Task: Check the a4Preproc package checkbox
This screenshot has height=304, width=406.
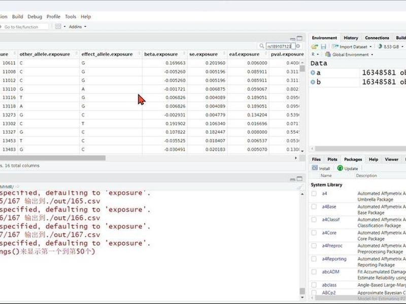Action: pyautogui.click(x=314, y=246)
